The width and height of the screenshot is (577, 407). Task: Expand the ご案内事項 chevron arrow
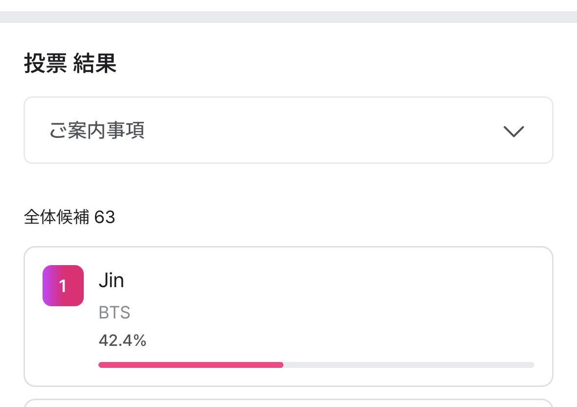click(x=513, y=131)
